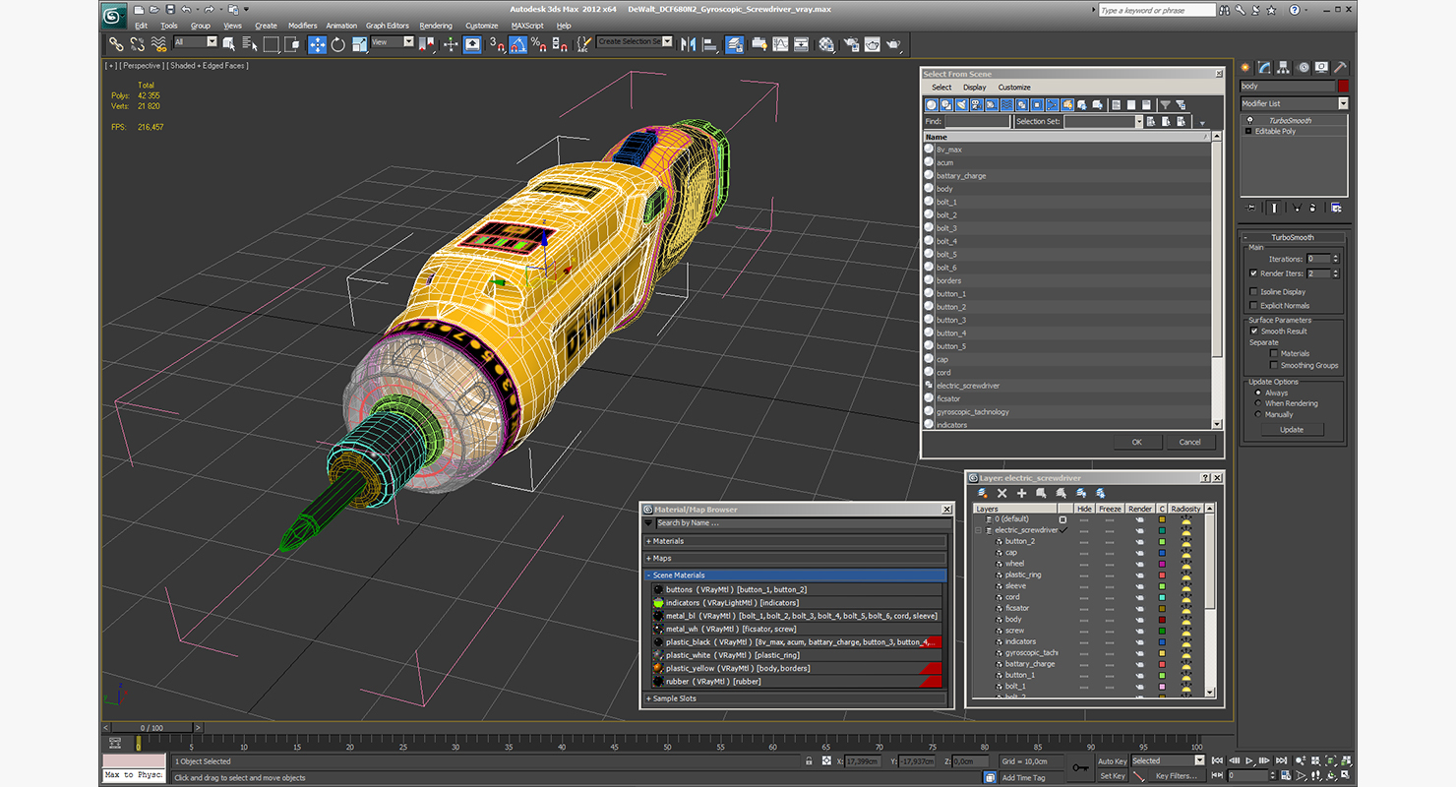Click the Align tool icon
1456x787 pixels.
709,44
